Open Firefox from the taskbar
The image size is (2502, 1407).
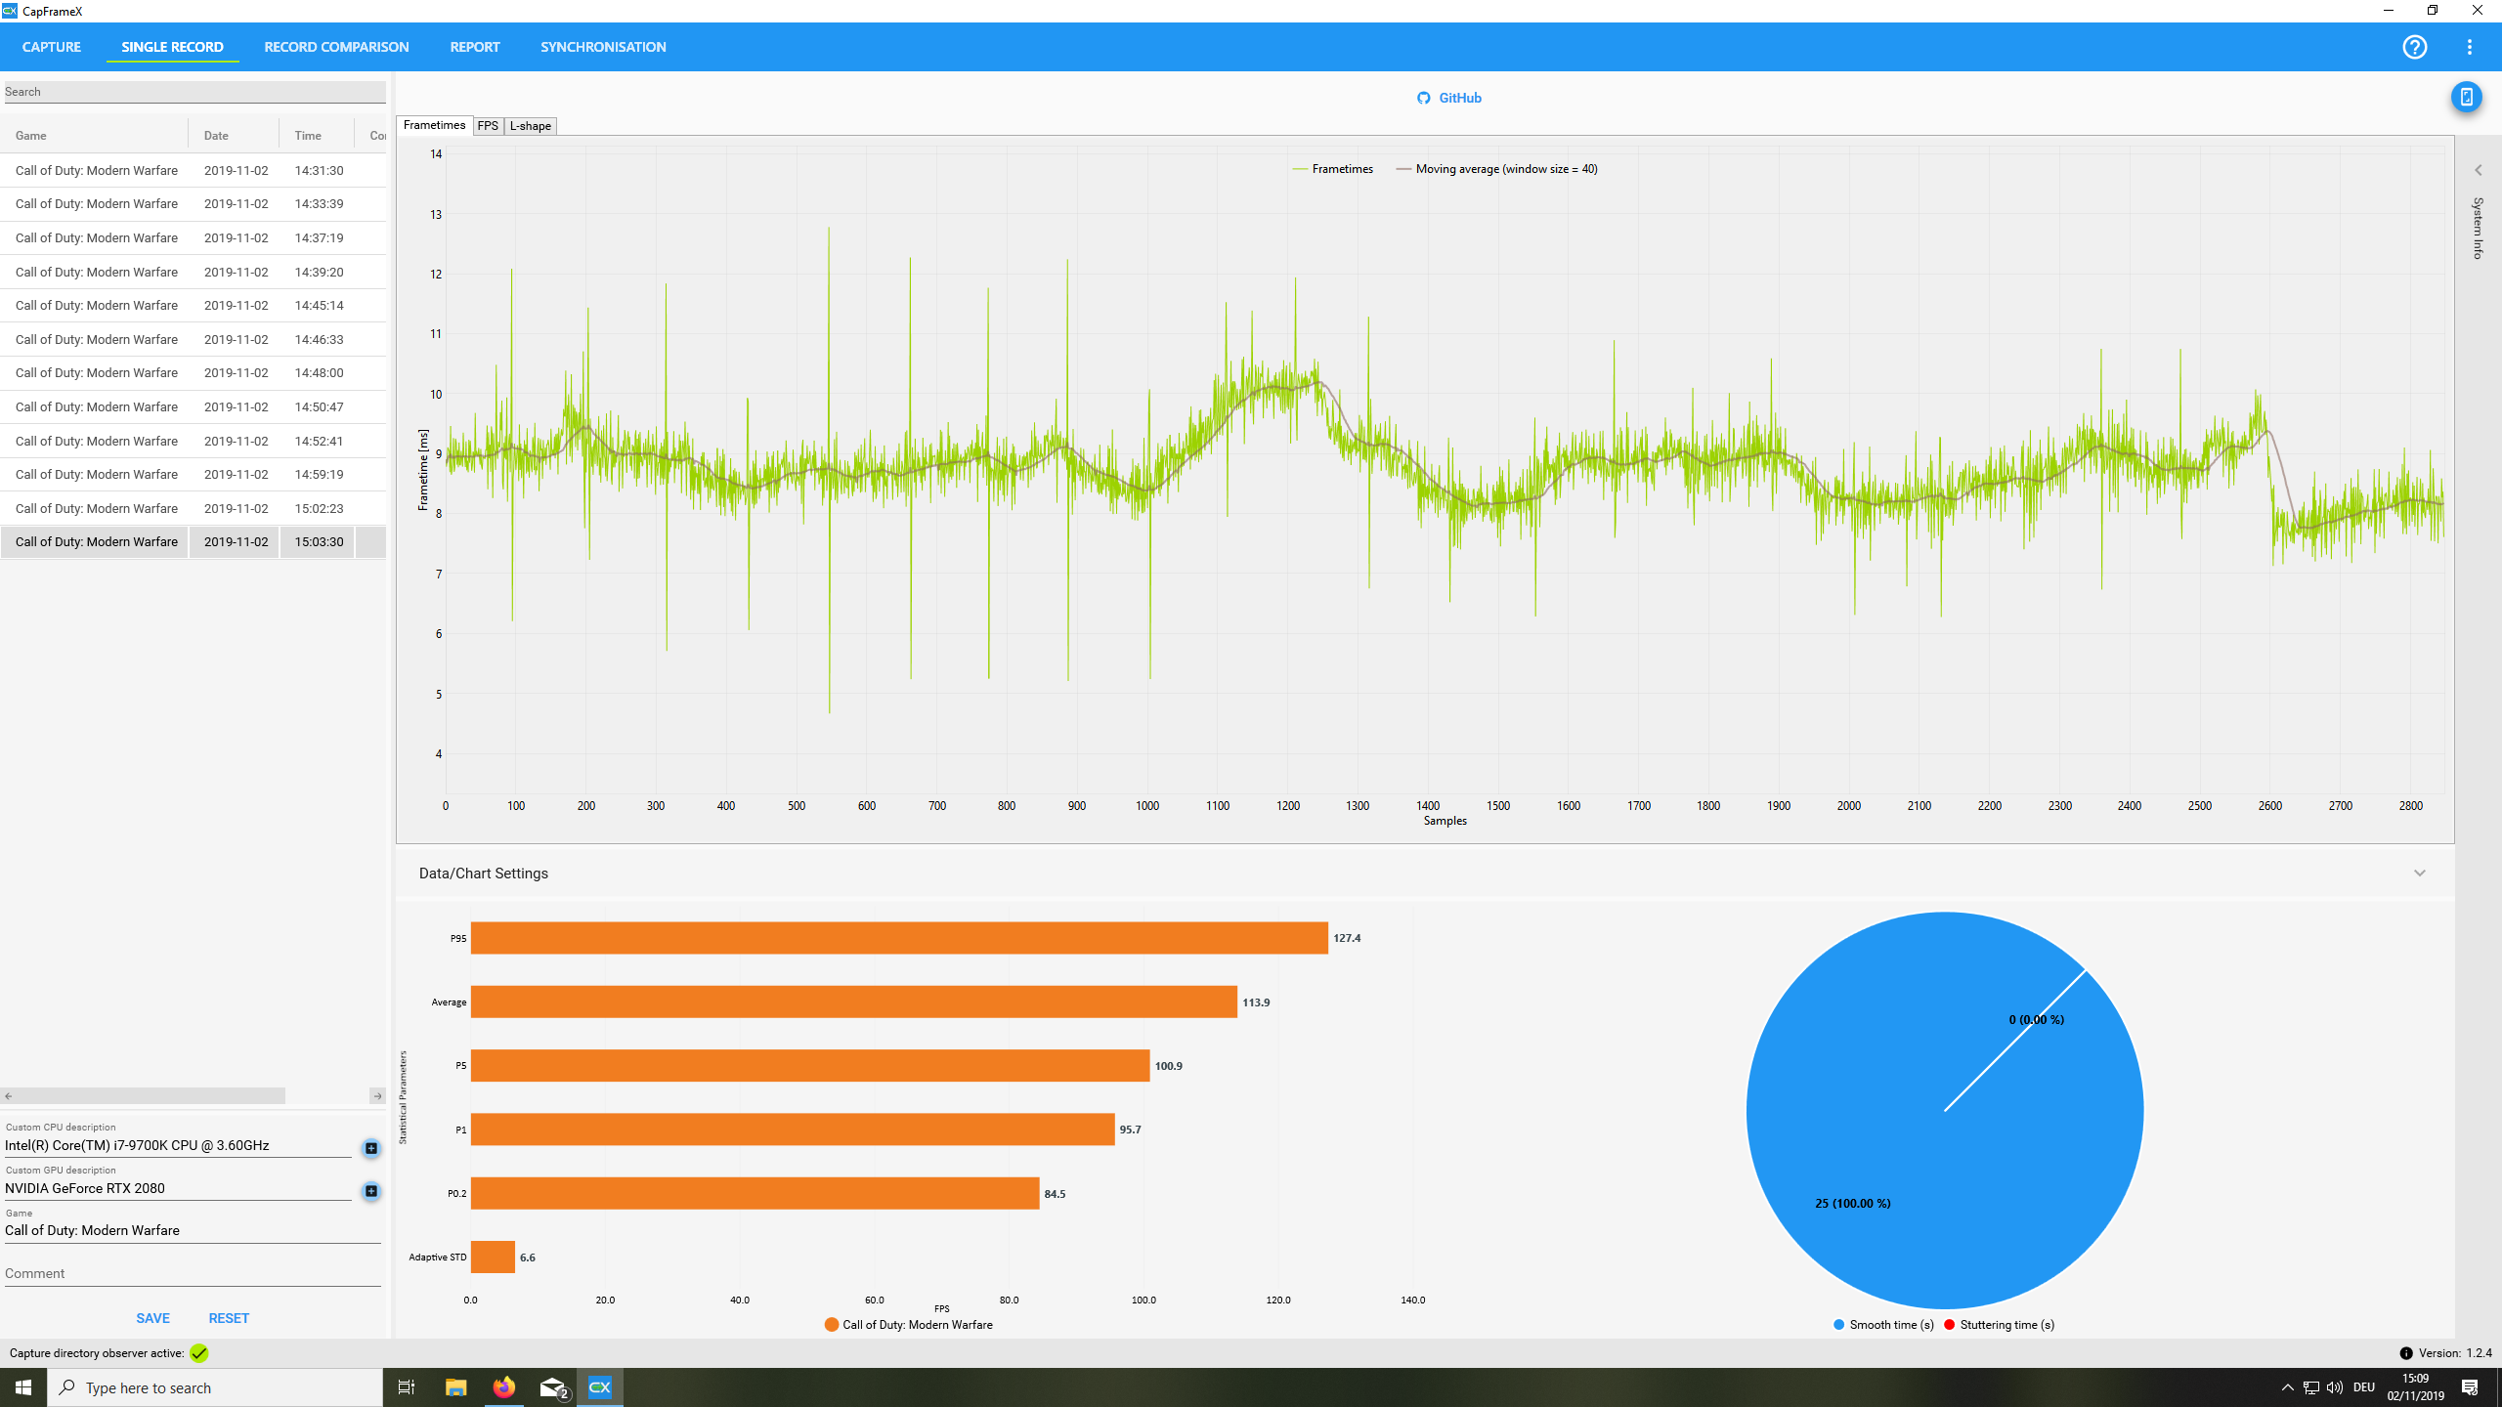[503, 1387]
